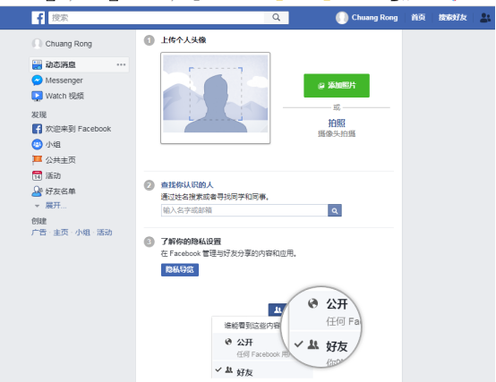Click the 拍照 take photo link
This screenshot has width=496, height=382.
tap(337, 123)
